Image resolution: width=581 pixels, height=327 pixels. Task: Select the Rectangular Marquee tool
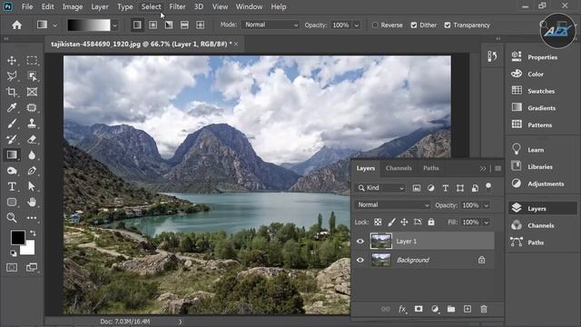click(32, 61)
